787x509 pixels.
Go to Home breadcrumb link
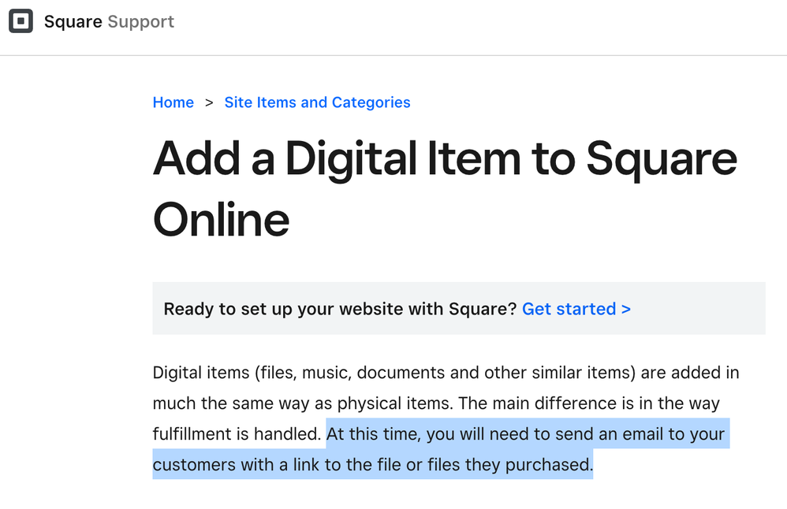[x=173, y=102]
